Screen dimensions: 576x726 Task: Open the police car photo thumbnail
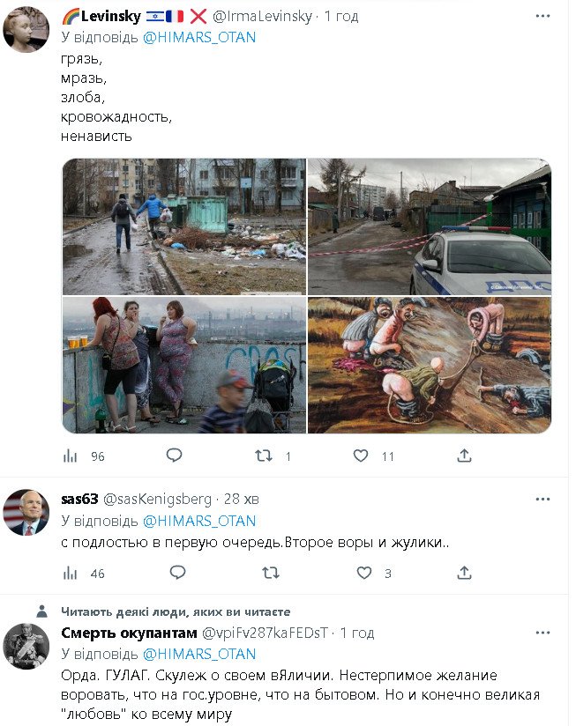click(430, 226)
